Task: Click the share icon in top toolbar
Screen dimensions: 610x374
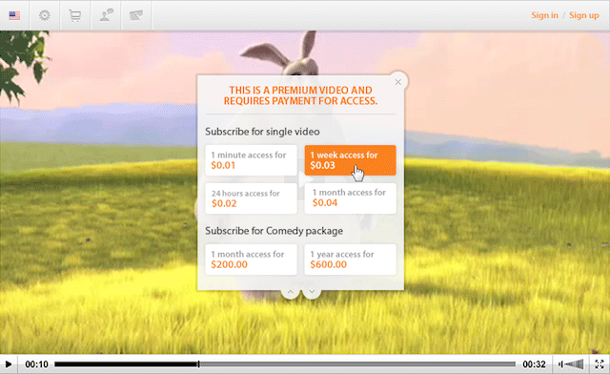Action: pos(136,15)
